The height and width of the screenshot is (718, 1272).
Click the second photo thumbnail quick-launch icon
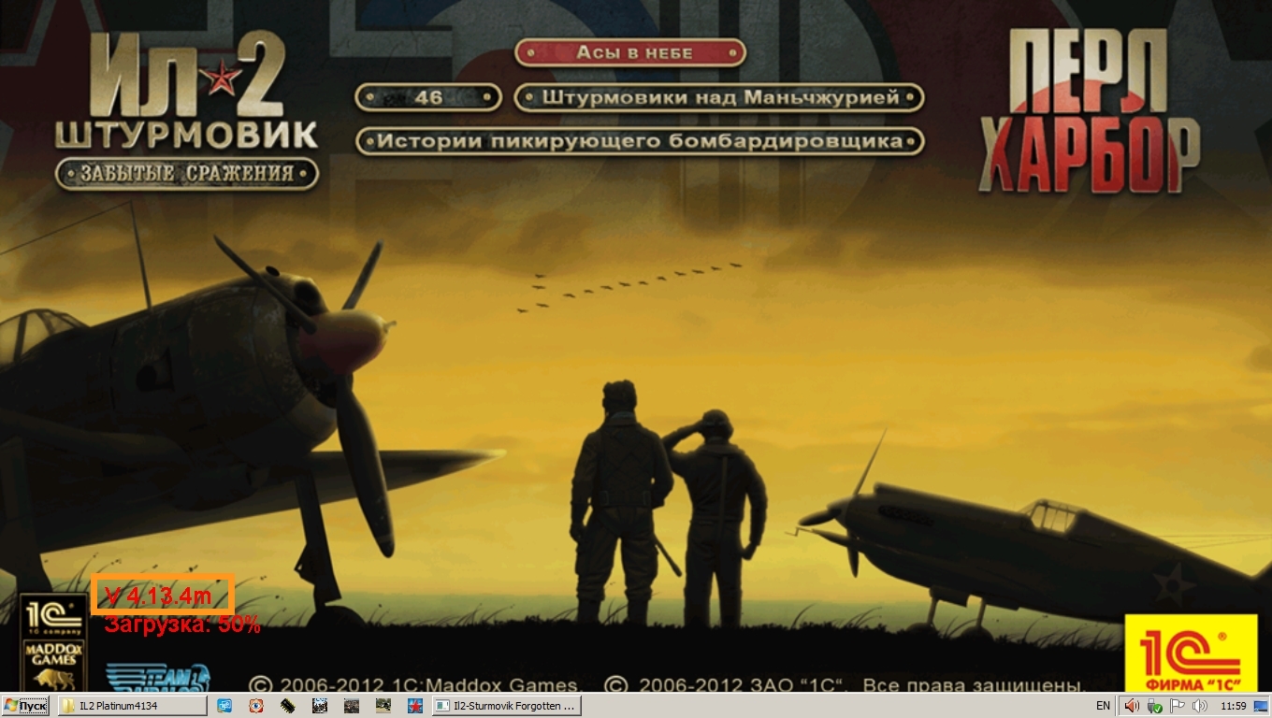click(x=352, y=705)
